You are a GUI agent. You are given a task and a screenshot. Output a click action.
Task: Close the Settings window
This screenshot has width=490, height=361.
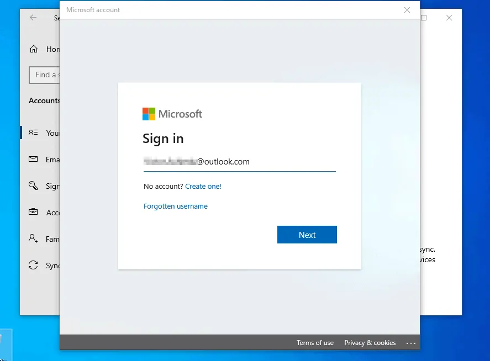tap(449, 18)
